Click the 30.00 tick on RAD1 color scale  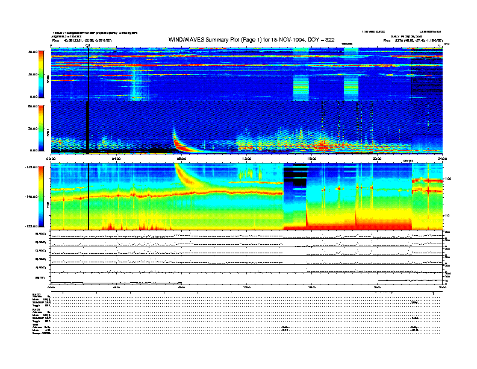click(x=33, y=128)
